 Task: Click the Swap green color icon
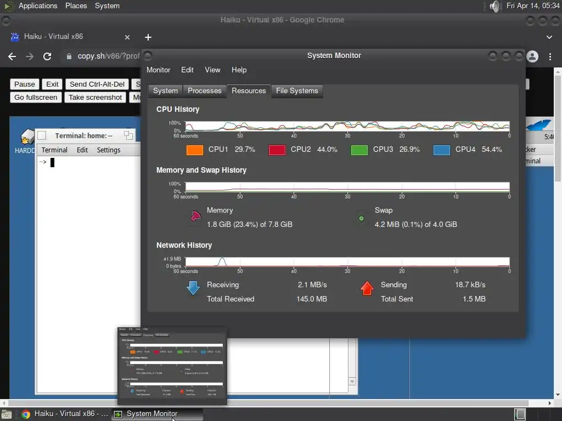[x=361, y=218]
